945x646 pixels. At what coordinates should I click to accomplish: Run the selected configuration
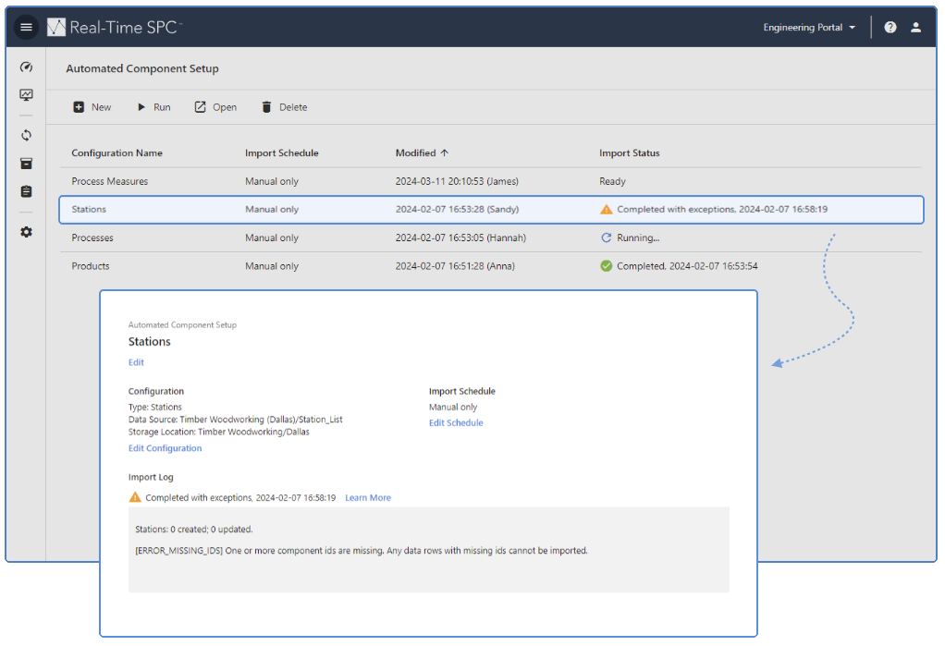pyautogui.click(x=153, y=106)
